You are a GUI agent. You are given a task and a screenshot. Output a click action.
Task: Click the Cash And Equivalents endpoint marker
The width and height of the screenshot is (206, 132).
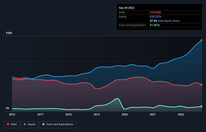(202, 106)
